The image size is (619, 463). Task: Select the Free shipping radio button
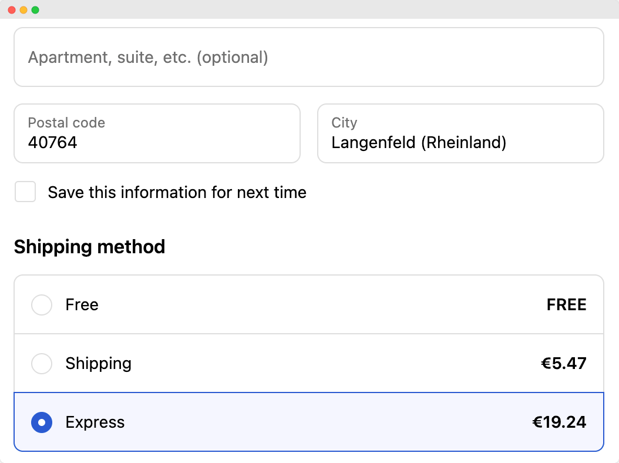coord(42,305)
